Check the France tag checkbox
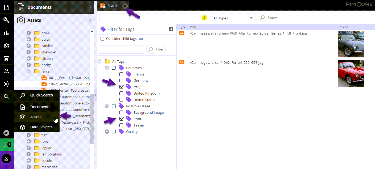This screenshot has width=375, height=169. [121, 74]
